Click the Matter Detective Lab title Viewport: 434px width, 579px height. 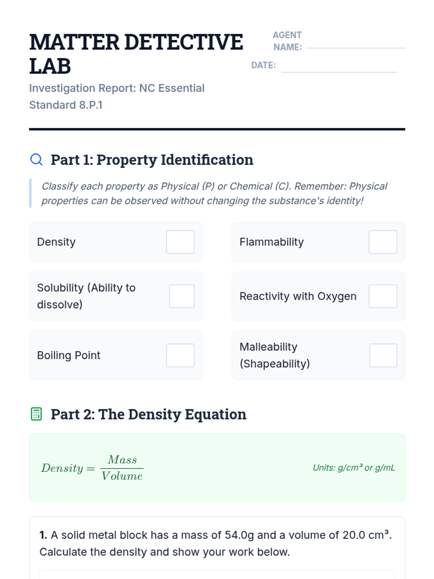click(136, 54)
